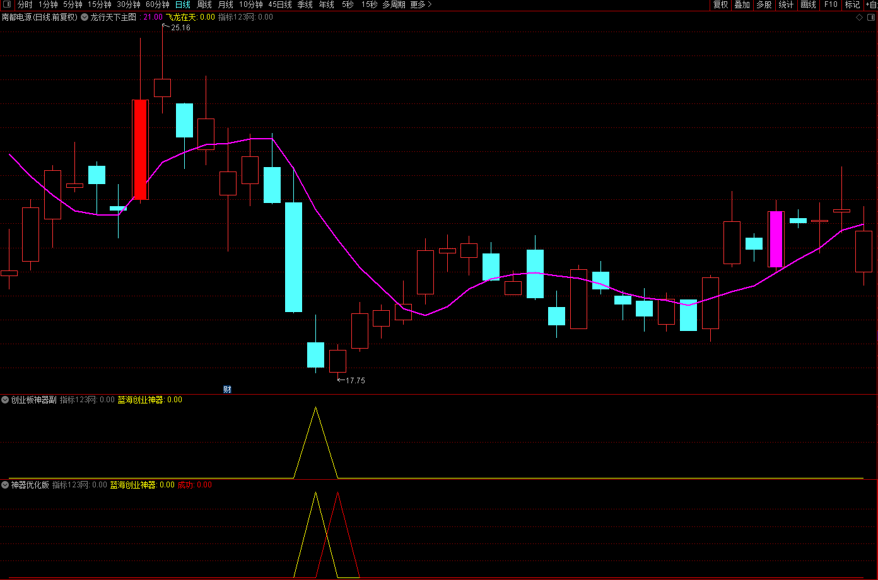Select the 15分钟 period
The width and height of the screenshot is (878, 580).
point(100,4)
